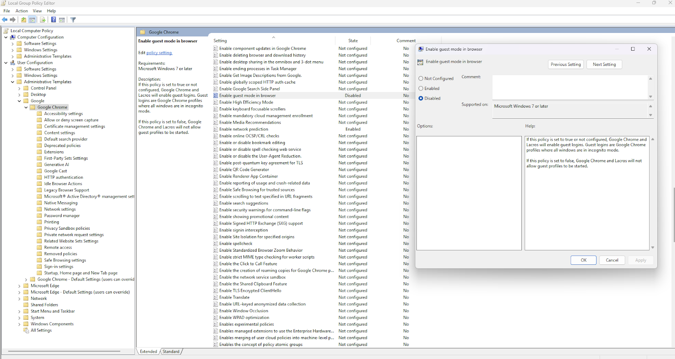Open the File menu
Image resolution: width=675 pixels, height=359 pixels.
click(x=7, y=11)
